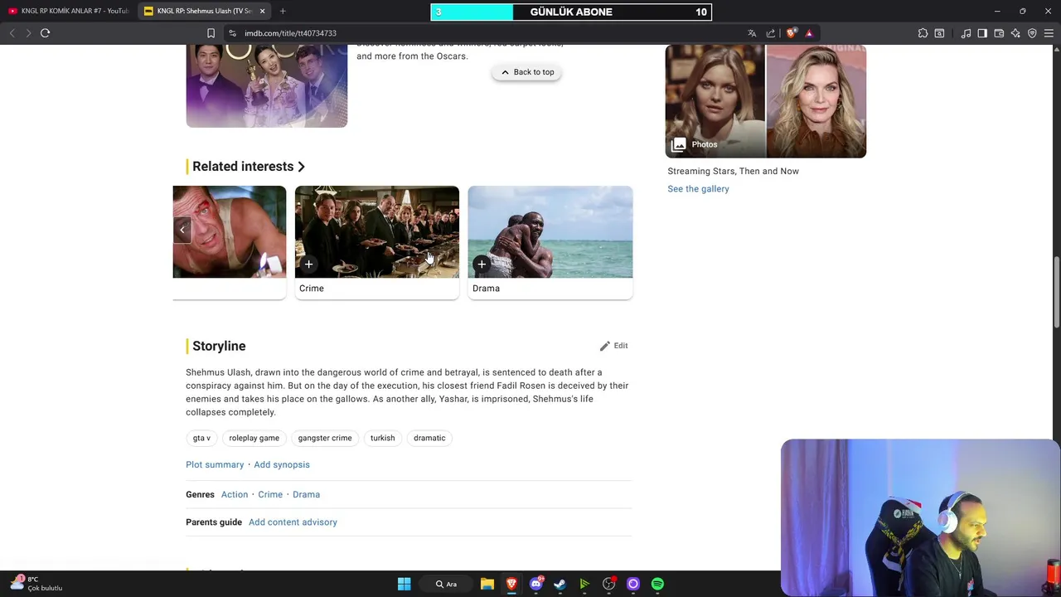Screen dimensions: 1061x597
Task: Toggle the browser sidebar panel icon
Action: (982, 33)
